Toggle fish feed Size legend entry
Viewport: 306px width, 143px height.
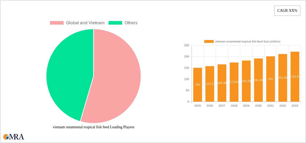pyautogui.click(x=242, y=41)
